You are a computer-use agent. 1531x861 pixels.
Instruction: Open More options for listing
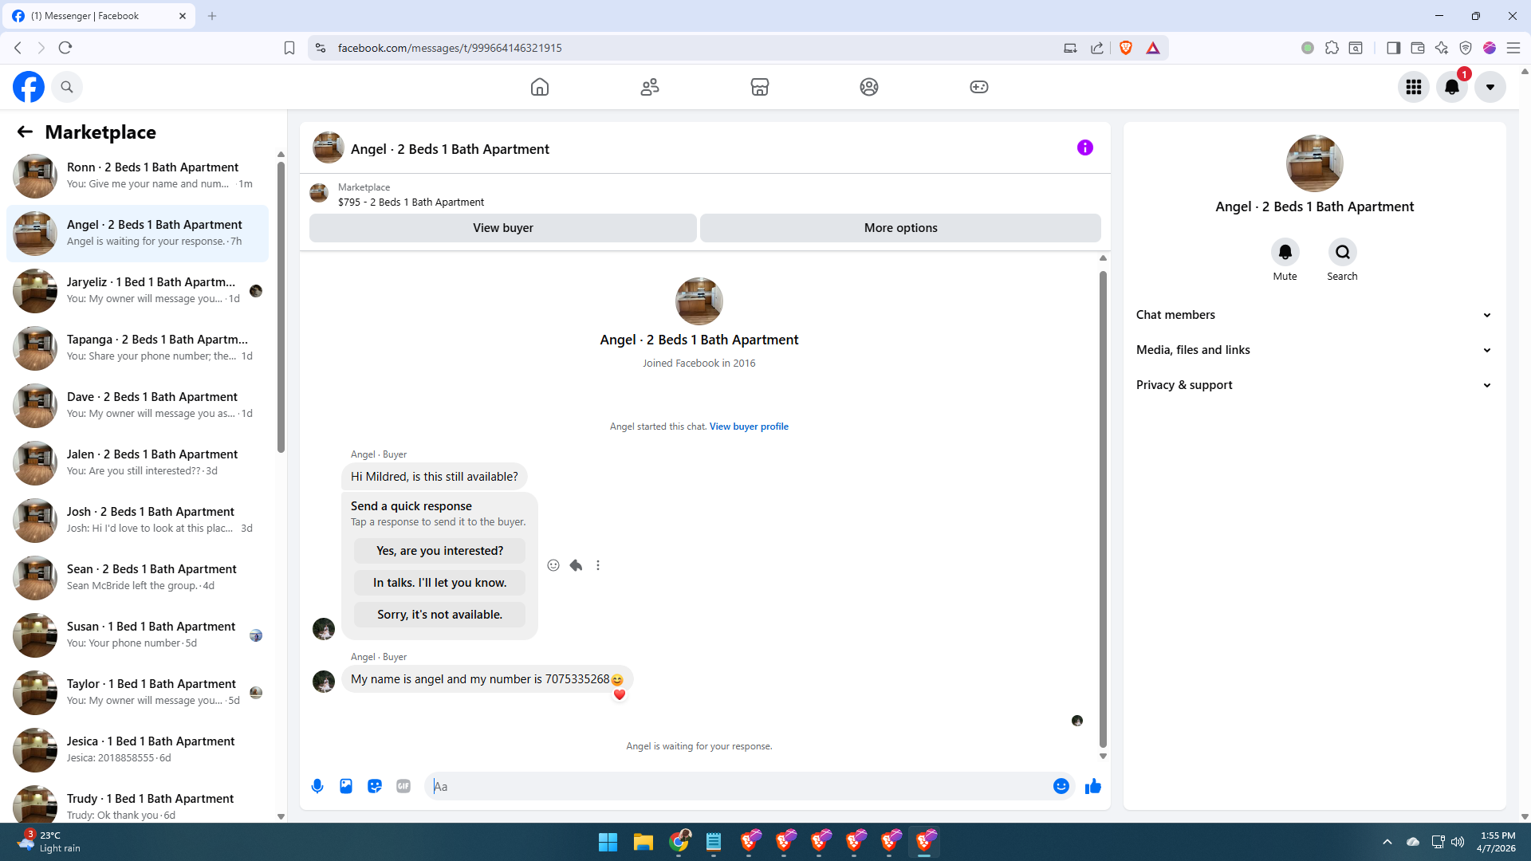pos(901,228)
